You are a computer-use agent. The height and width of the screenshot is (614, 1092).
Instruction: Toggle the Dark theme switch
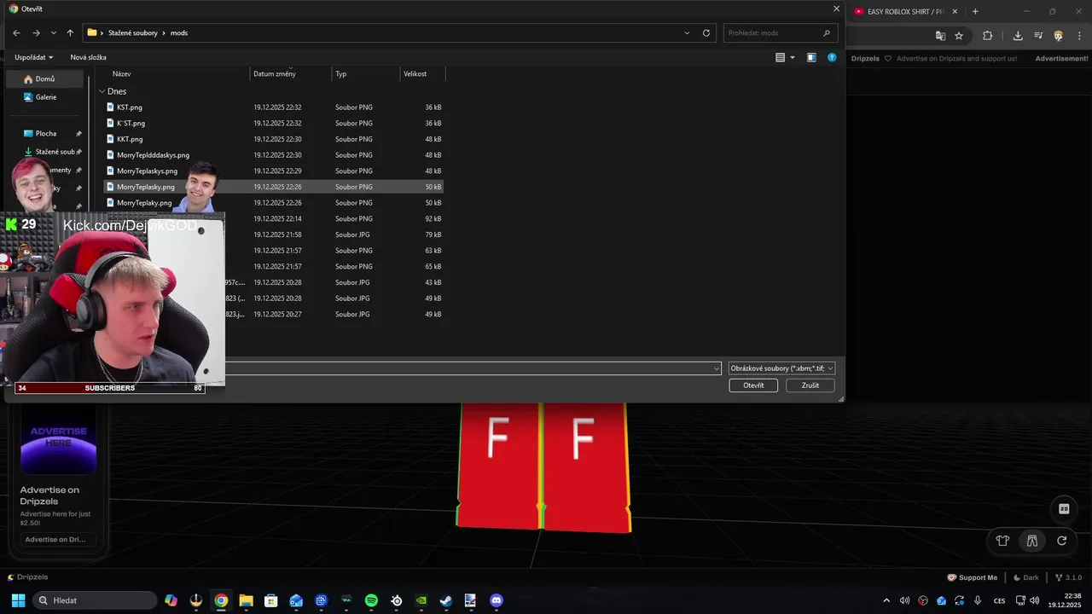(x=1026, y=577)
